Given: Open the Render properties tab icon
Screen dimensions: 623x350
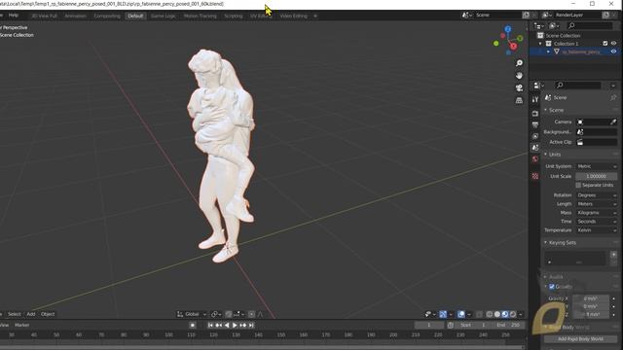Looking at the screenshot, I should [x=535, y=114].
